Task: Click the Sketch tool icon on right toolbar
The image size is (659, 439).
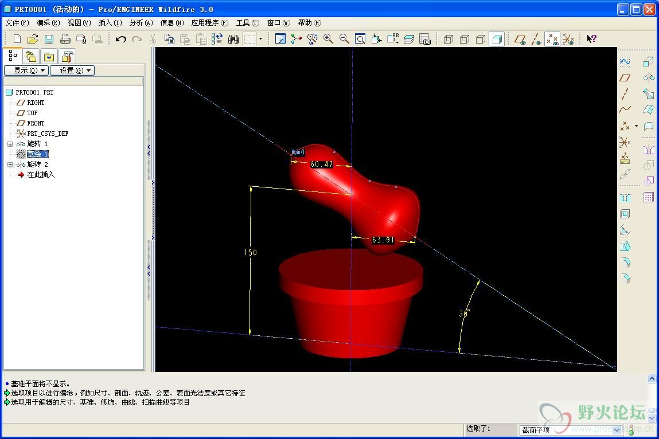Action: coord(625,62)
